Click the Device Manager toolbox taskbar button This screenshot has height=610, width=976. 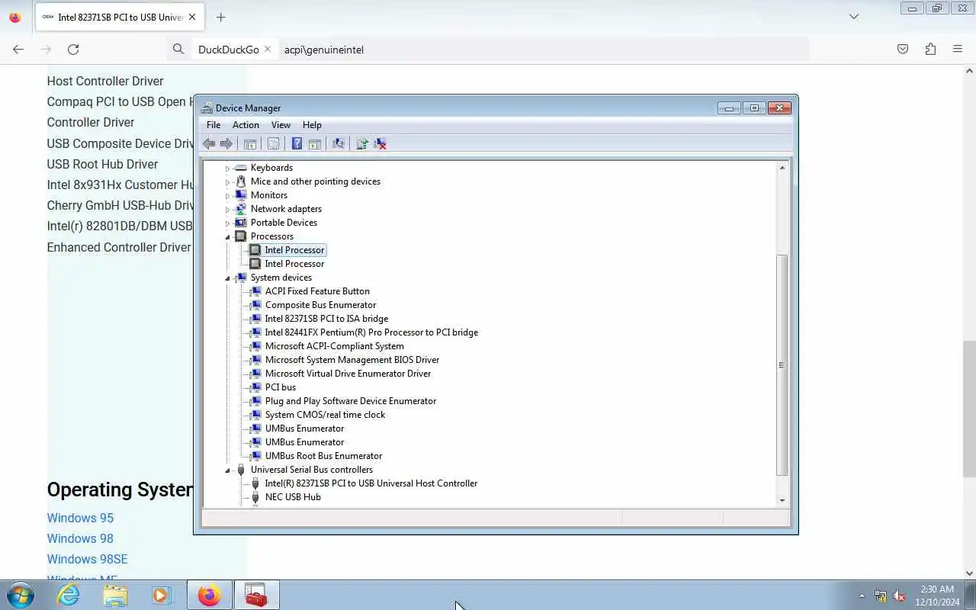coord(256,595)
